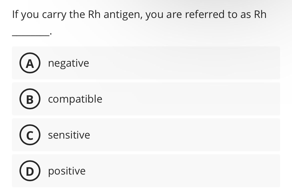
Task: Click the circled letter D badge
Action: [x=30, y=171]
